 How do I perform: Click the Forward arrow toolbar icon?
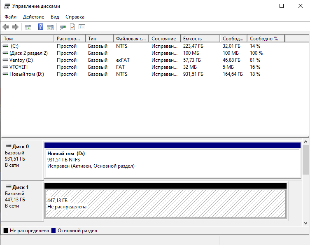coord(15,27)
